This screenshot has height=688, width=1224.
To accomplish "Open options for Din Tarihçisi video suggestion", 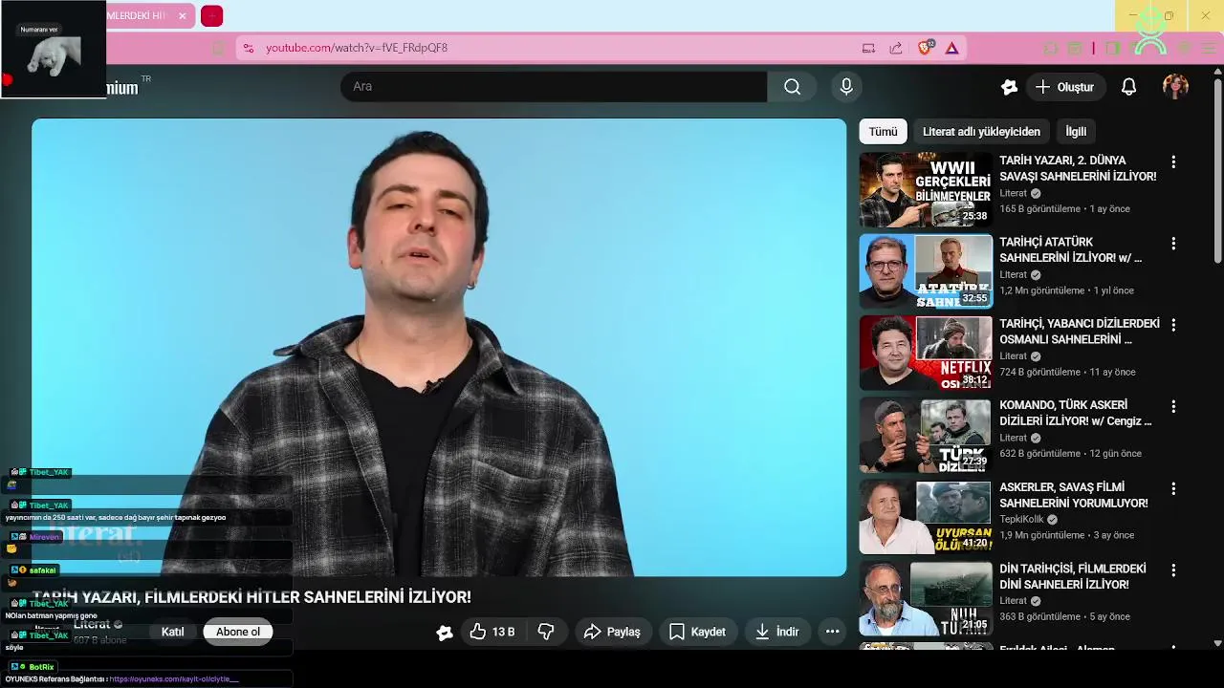I will (x=1173, y=570).
